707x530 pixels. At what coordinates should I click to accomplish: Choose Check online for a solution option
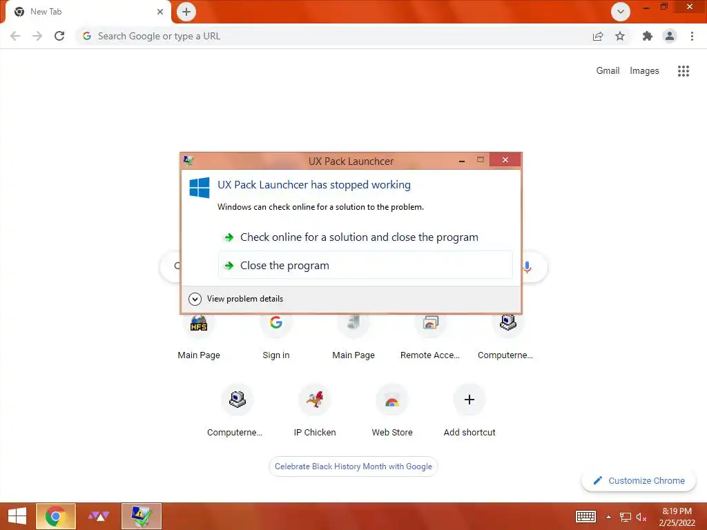click(365, 237)
